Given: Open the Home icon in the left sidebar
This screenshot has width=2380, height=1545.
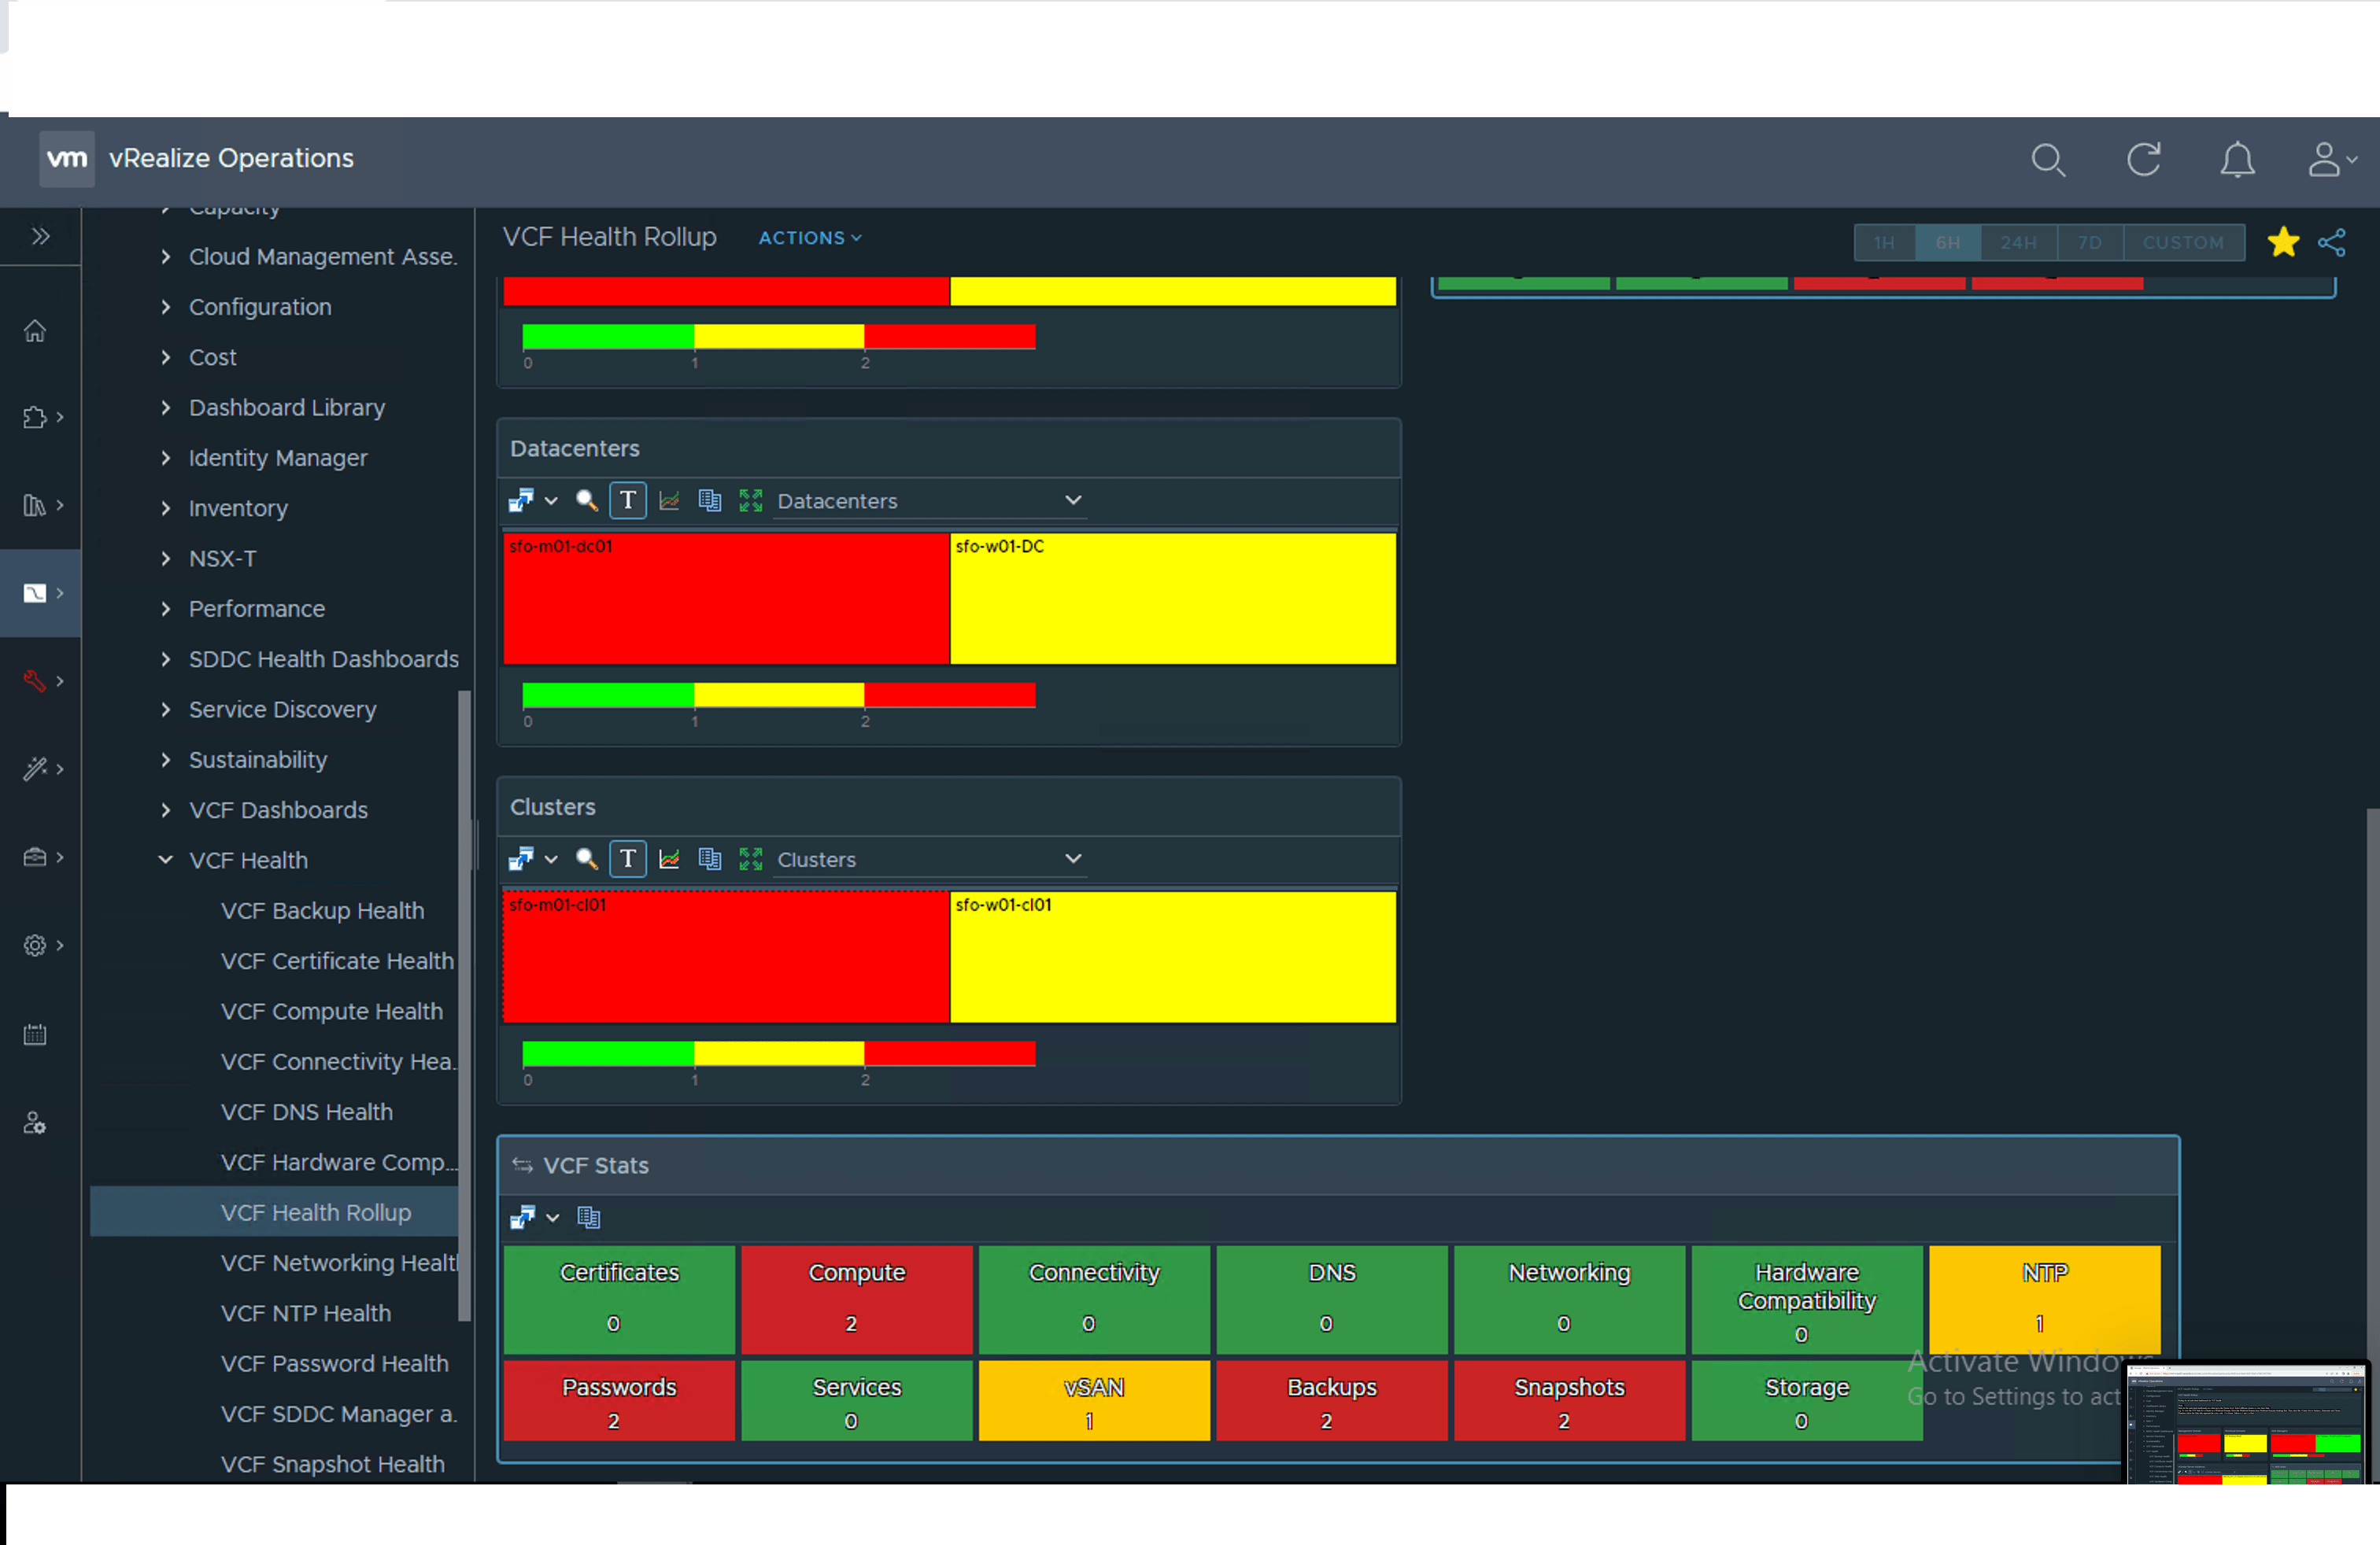Looking at the screenshot, I should pyautogui.click(x=36, y=330).
